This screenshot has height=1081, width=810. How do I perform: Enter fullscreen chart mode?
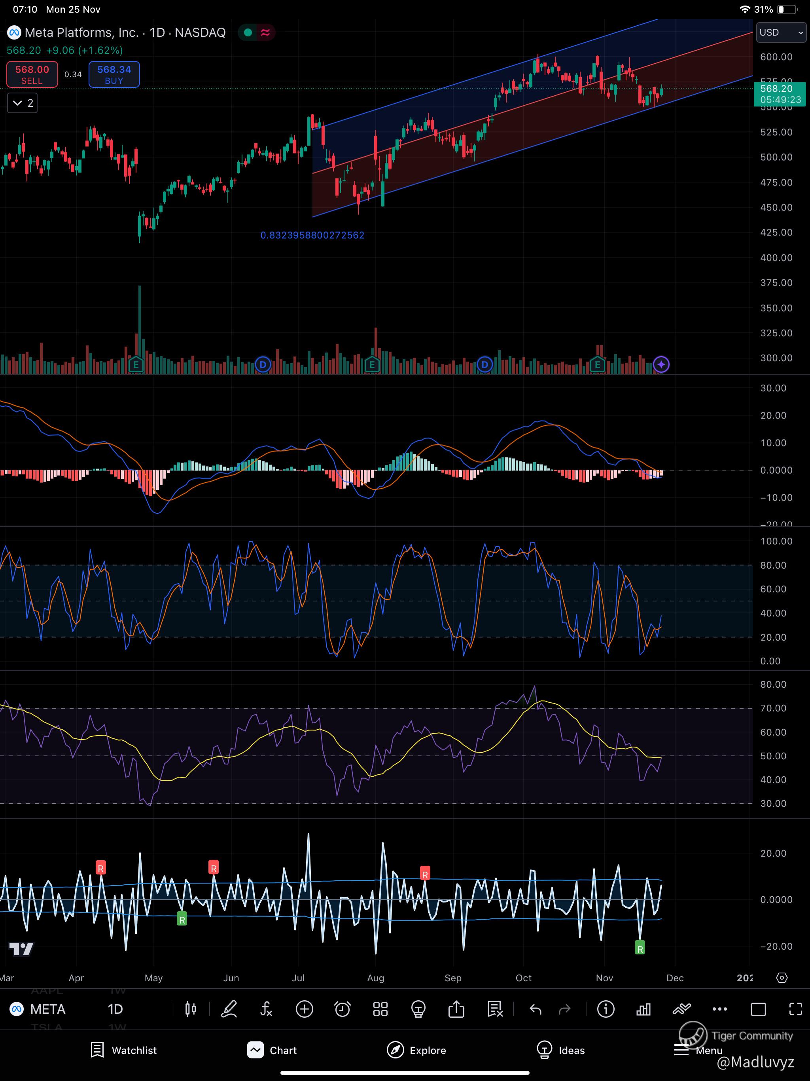[795, 1009]
